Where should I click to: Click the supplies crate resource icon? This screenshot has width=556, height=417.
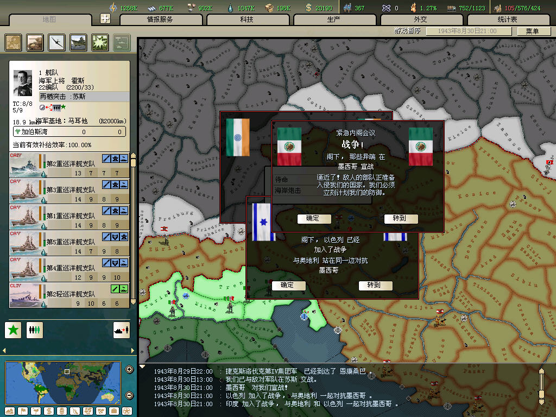(x=269, y=8)
